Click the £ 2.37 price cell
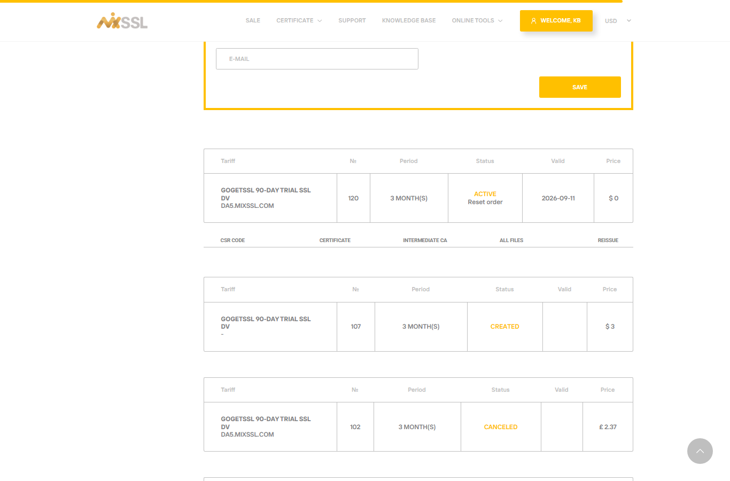 (608, 427)
